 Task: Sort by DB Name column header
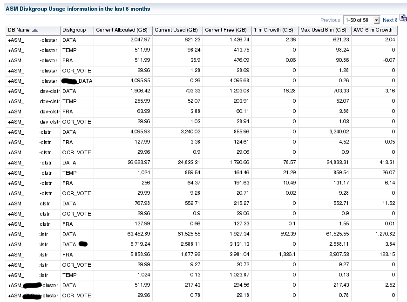[x=19, y=30]
